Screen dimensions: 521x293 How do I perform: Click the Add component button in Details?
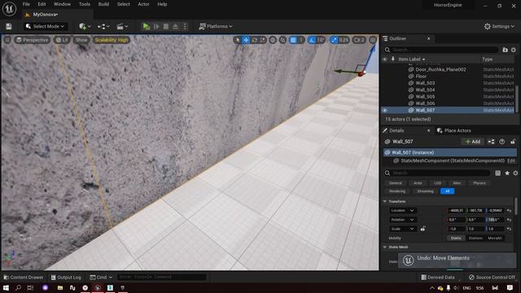tap(473, 142)
